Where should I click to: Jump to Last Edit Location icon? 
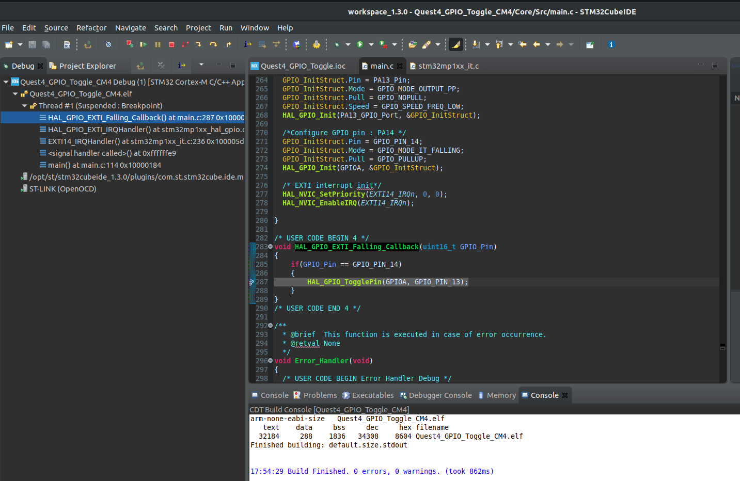coord(523,45)
